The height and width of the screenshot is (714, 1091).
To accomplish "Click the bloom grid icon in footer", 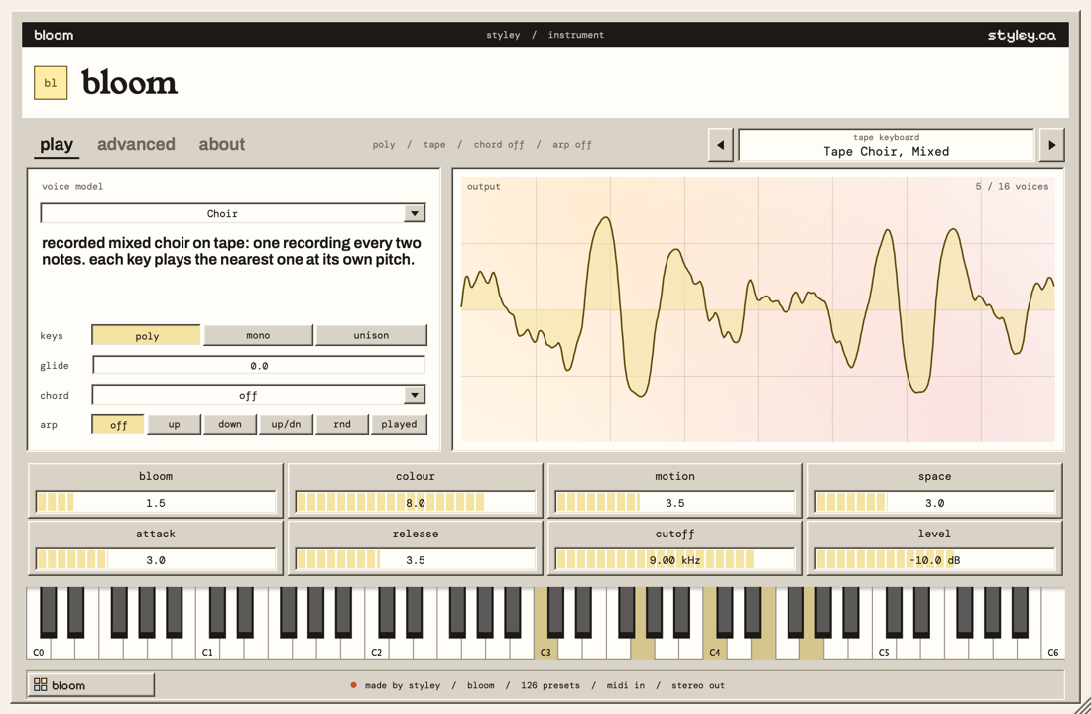I will point(41,685).
